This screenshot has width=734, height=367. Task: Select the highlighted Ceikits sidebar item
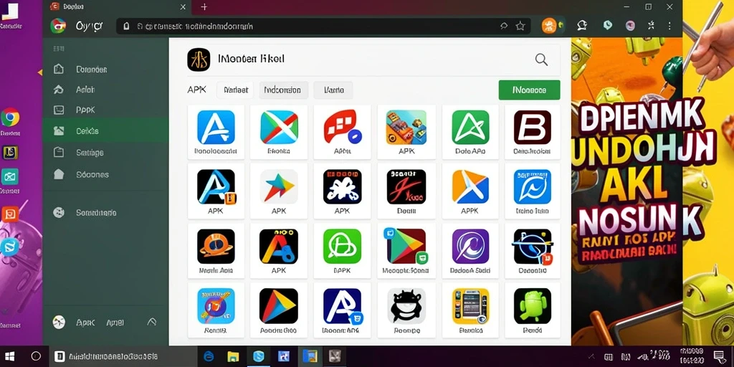point(105,131)
